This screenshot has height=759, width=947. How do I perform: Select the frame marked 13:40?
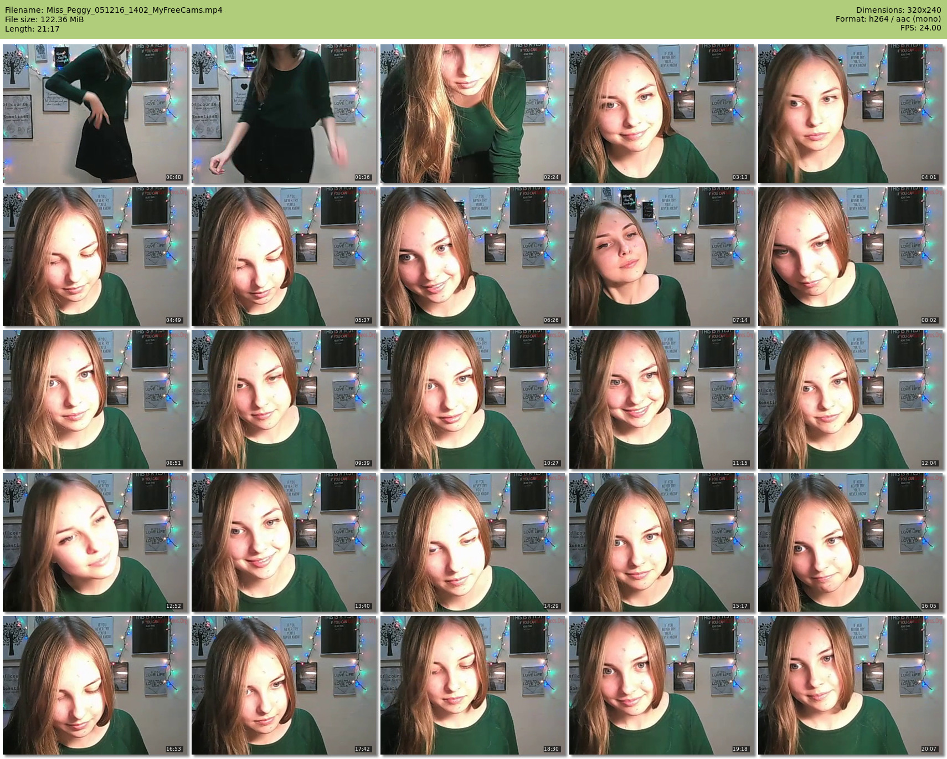pos(284,542)
